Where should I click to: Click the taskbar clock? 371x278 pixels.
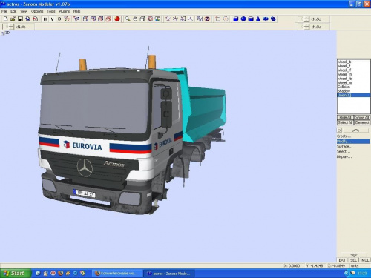coord(362,274)
